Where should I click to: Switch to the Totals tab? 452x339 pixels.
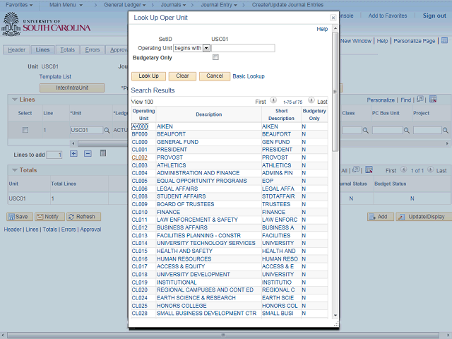[x=68, y=50]
